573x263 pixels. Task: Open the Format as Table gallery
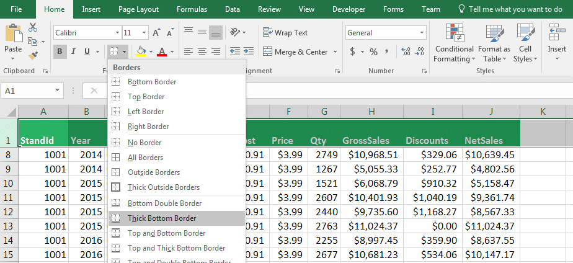pos(494,43)
